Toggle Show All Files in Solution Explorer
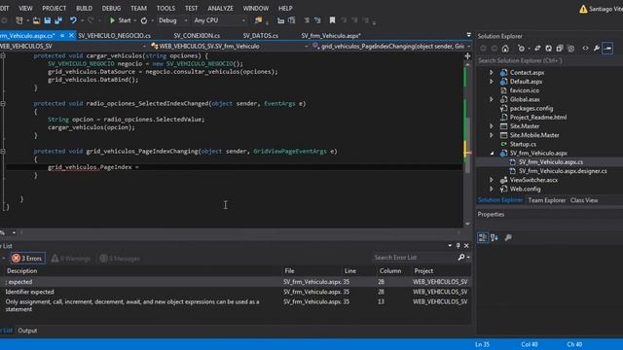The image size is (623, 350). (x=571, y=49)
